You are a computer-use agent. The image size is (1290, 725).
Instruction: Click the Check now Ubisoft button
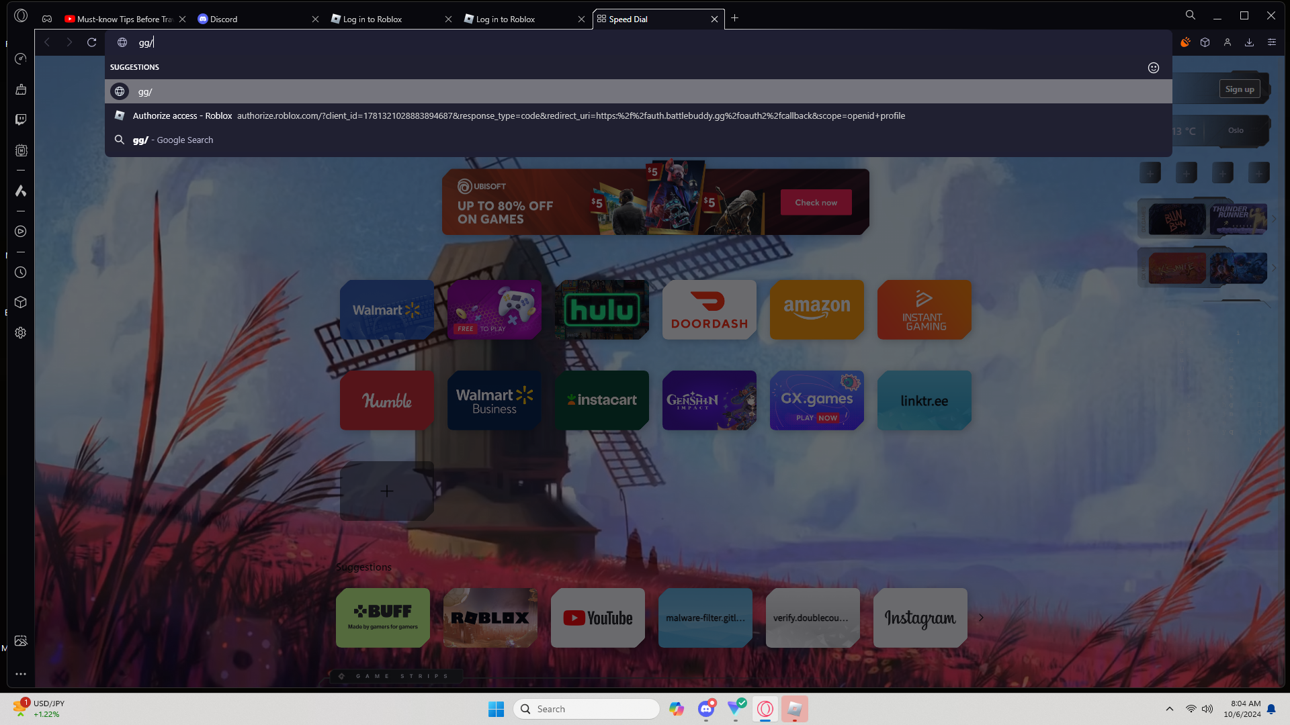click(x=816, y=202)
